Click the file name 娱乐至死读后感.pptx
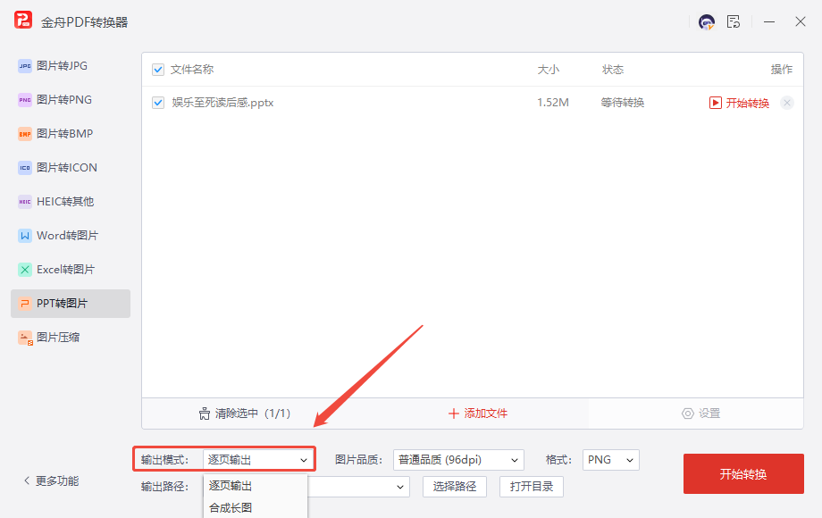This screenshot has width=822, height=518. point(222,103)
